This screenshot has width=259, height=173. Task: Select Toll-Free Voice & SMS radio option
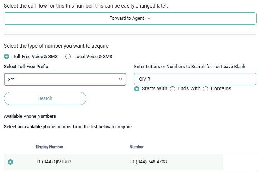point(7,56)
